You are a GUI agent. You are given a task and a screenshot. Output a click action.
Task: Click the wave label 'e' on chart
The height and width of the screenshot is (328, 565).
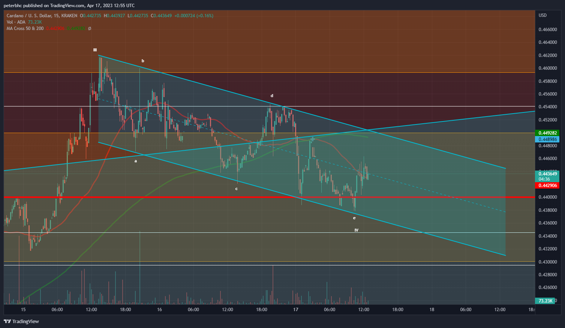tap(354, 218)
